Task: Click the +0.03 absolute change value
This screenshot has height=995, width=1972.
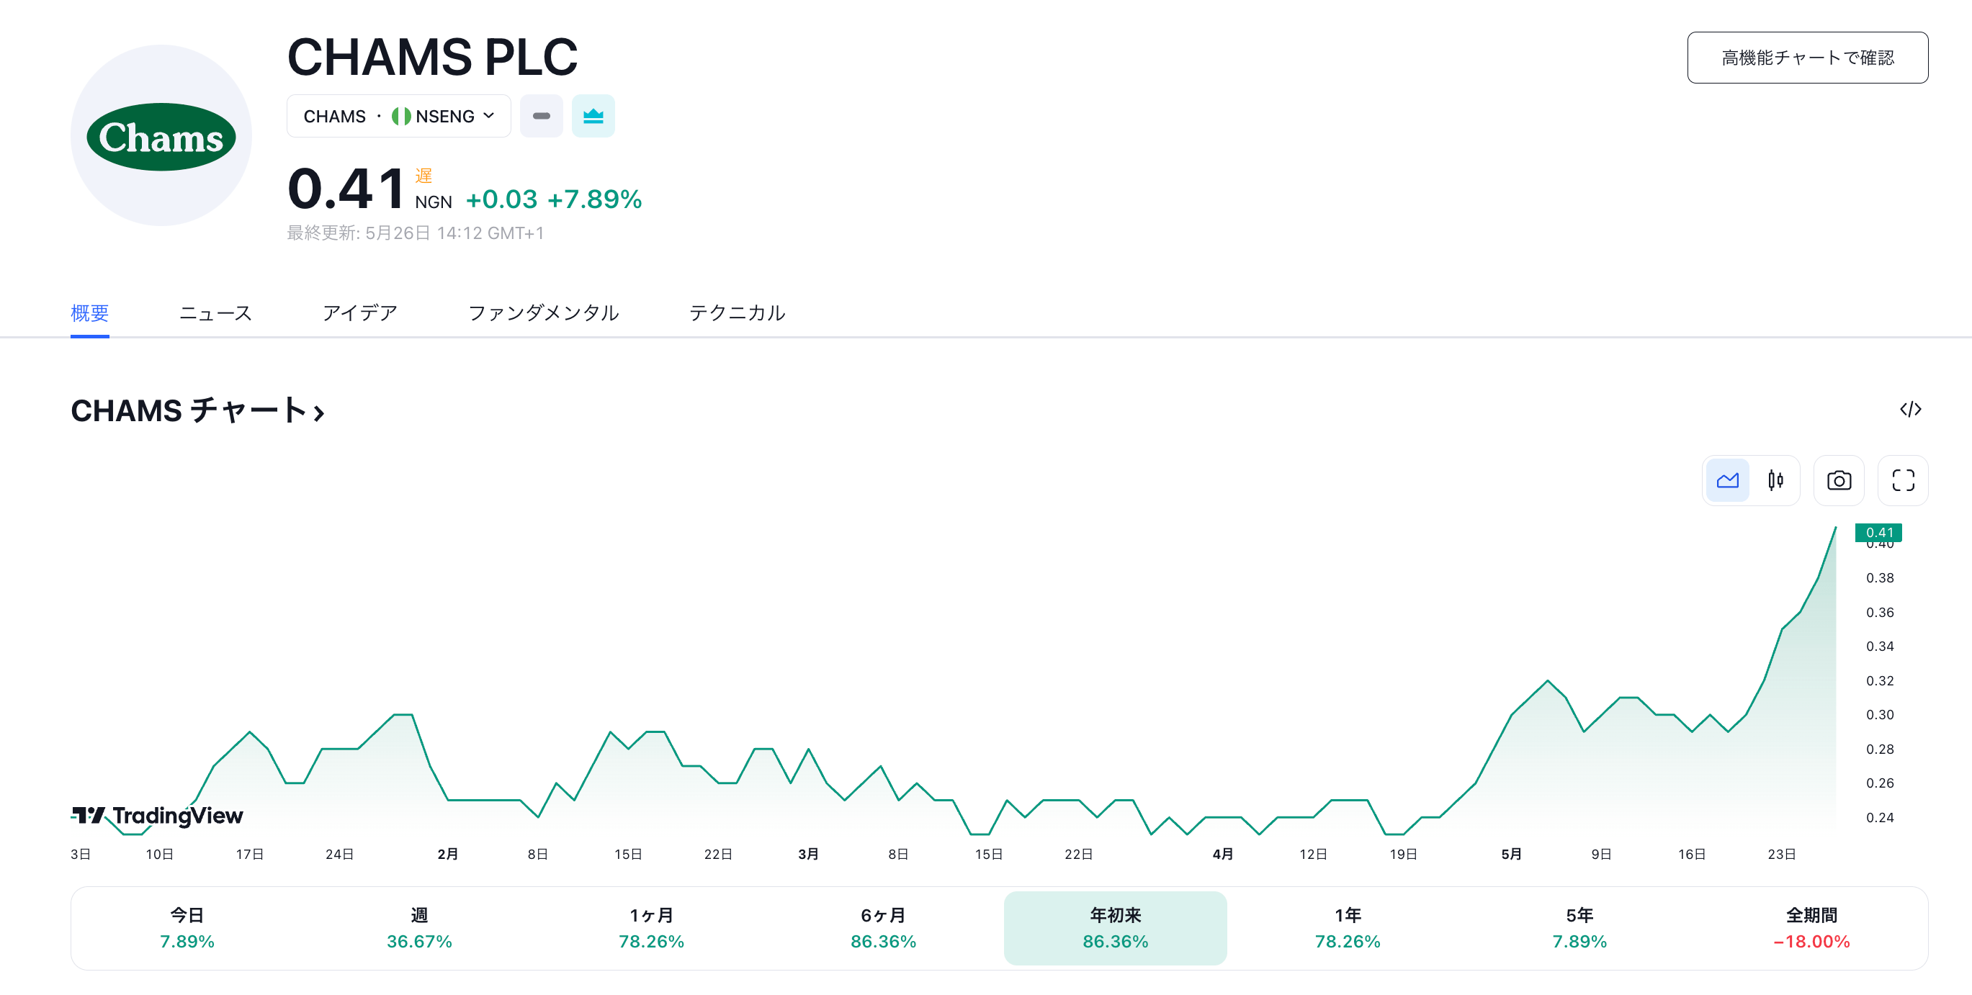Action: pos(501,199)
